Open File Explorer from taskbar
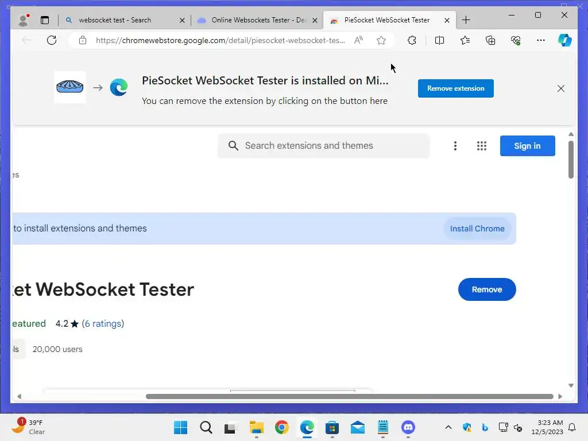The width and height of the screenshot is (588, 441). click(257, 427)
